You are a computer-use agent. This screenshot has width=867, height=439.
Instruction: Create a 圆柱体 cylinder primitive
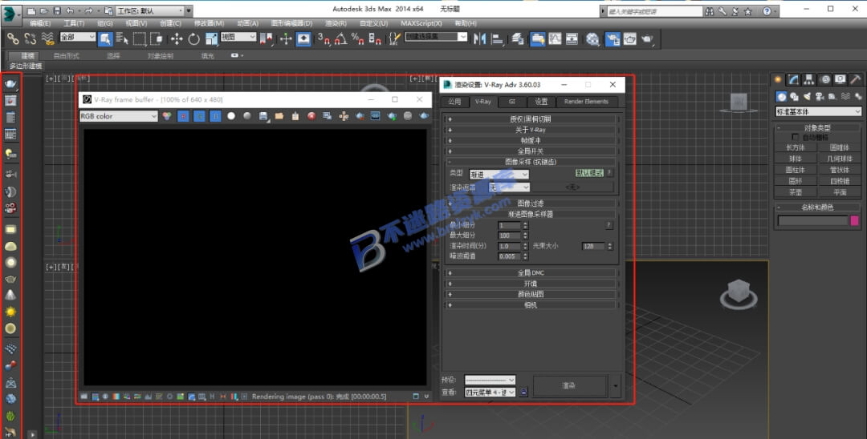[x=795, y=170]
